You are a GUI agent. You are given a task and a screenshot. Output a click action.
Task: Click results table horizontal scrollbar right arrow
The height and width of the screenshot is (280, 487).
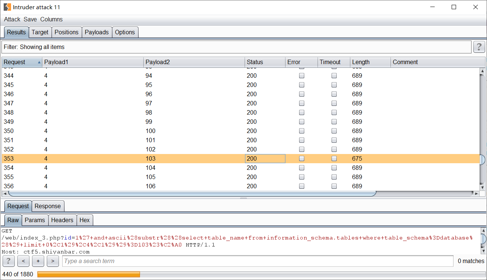pyautogui.click(x=476, y=193)
